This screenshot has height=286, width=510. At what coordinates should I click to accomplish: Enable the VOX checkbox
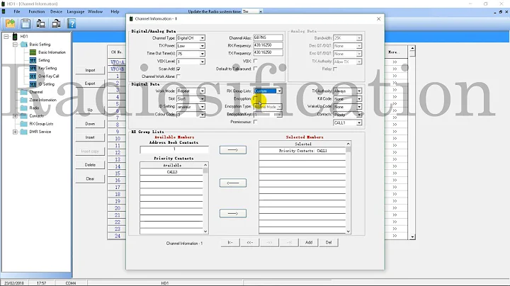pos(255,61)
